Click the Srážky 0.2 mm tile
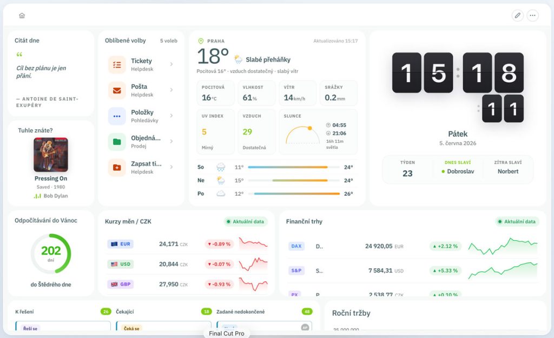The width and height of the screenshot is (554, 338). click(339, 93)
